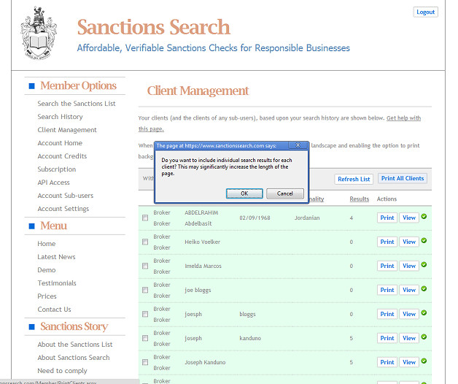Open Subscription page
Image resolution: width=458 pixels, height=384 pixels.
click(x=57, y=169)
